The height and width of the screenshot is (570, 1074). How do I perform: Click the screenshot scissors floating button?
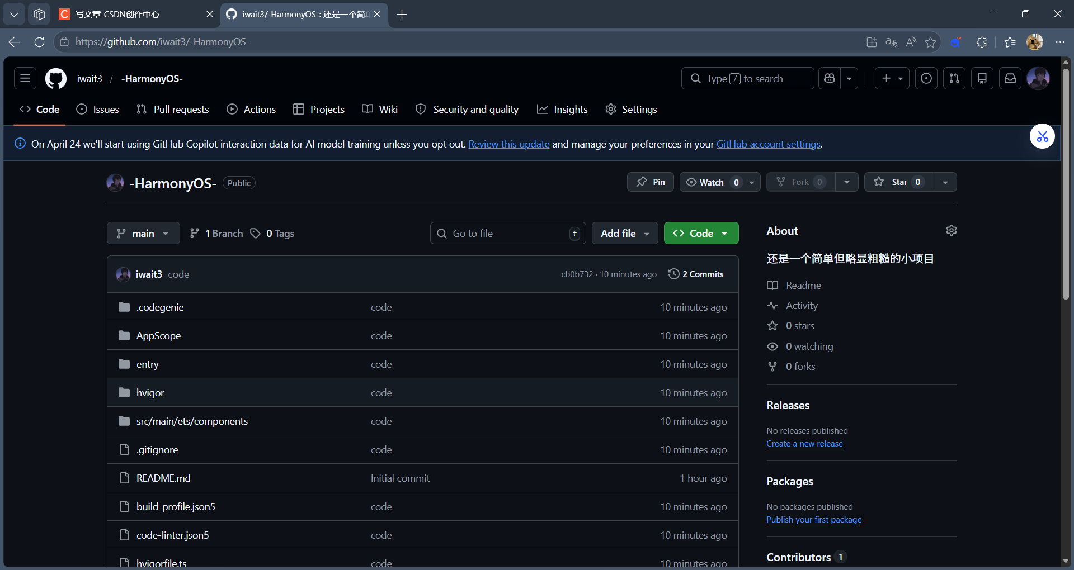(x=1043, y=136)
